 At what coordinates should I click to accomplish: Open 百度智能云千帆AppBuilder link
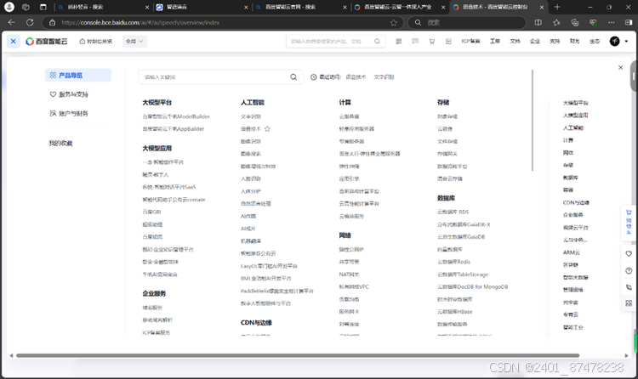(x=173, y=129)
